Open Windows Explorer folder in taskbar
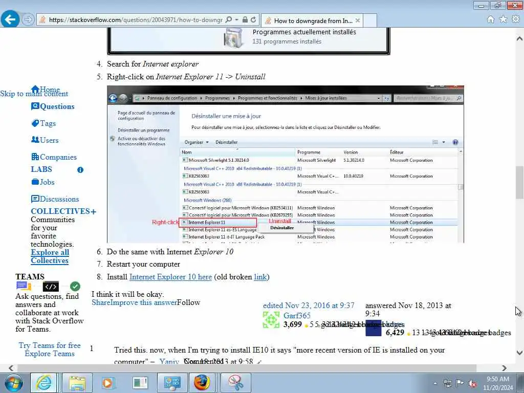 point(77,383)
